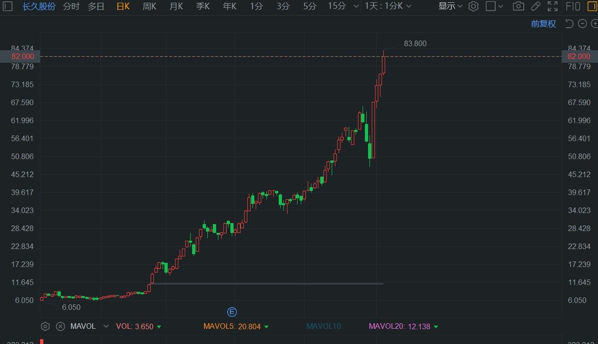
Task: Expand the 15分 interval dropdown arrow
Action: [x=355, y=6]
